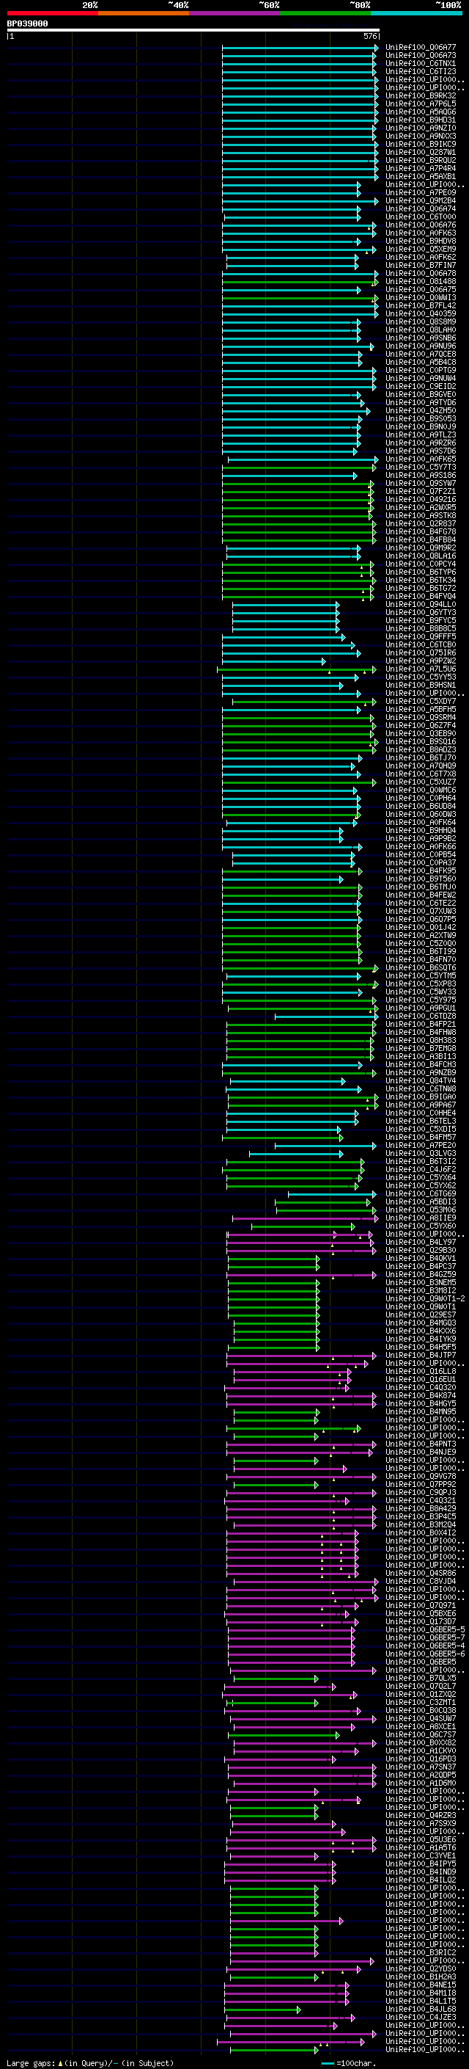Click UniRef100_Q84TV4 label
The image size is (469, 2069).
[x=421, y=1081]
